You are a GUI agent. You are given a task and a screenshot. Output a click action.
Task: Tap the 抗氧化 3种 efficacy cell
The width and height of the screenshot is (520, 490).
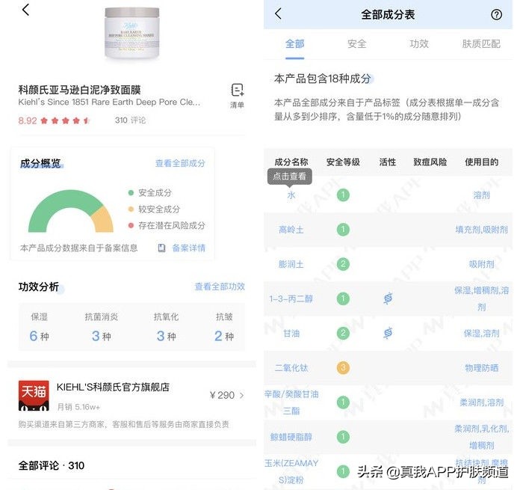pos(166,327)
